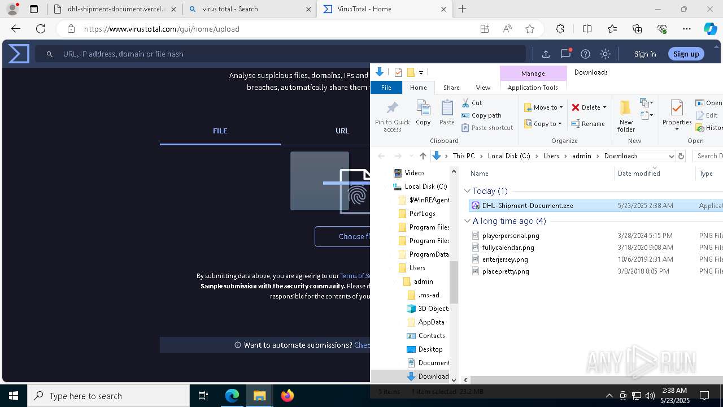Open the Quick Access Toolbar customize dropdown
723x407 pixels.
421,72
